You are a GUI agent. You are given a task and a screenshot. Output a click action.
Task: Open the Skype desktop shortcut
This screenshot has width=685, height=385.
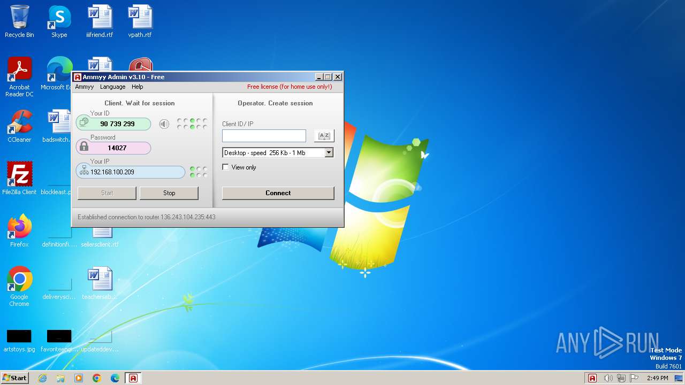pos(59,21)
